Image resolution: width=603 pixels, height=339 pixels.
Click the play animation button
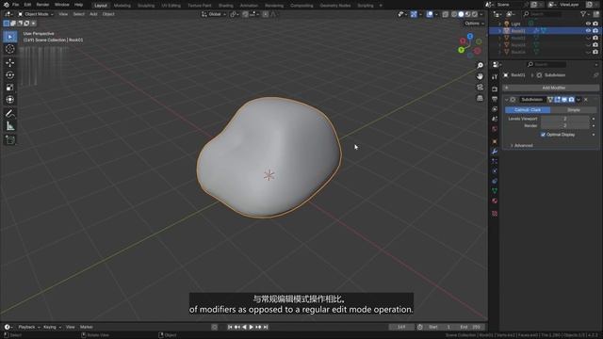click(x=252, y=327)
